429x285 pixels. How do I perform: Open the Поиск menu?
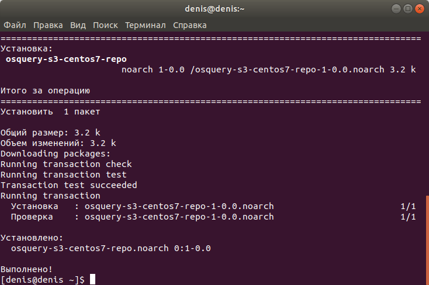click(105, 25)
